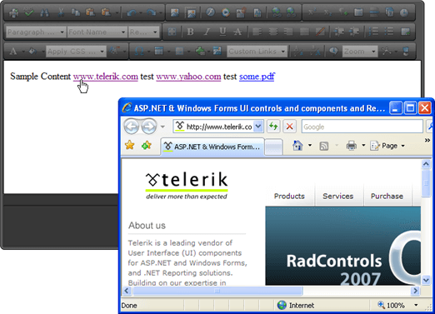
Task: Click the spell check checkmark icon
Action: pos(29,12)
